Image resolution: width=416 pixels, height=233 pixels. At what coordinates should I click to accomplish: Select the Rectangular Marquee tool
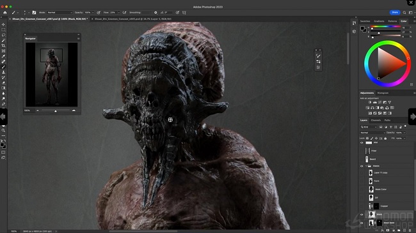(x=3, y=29)
